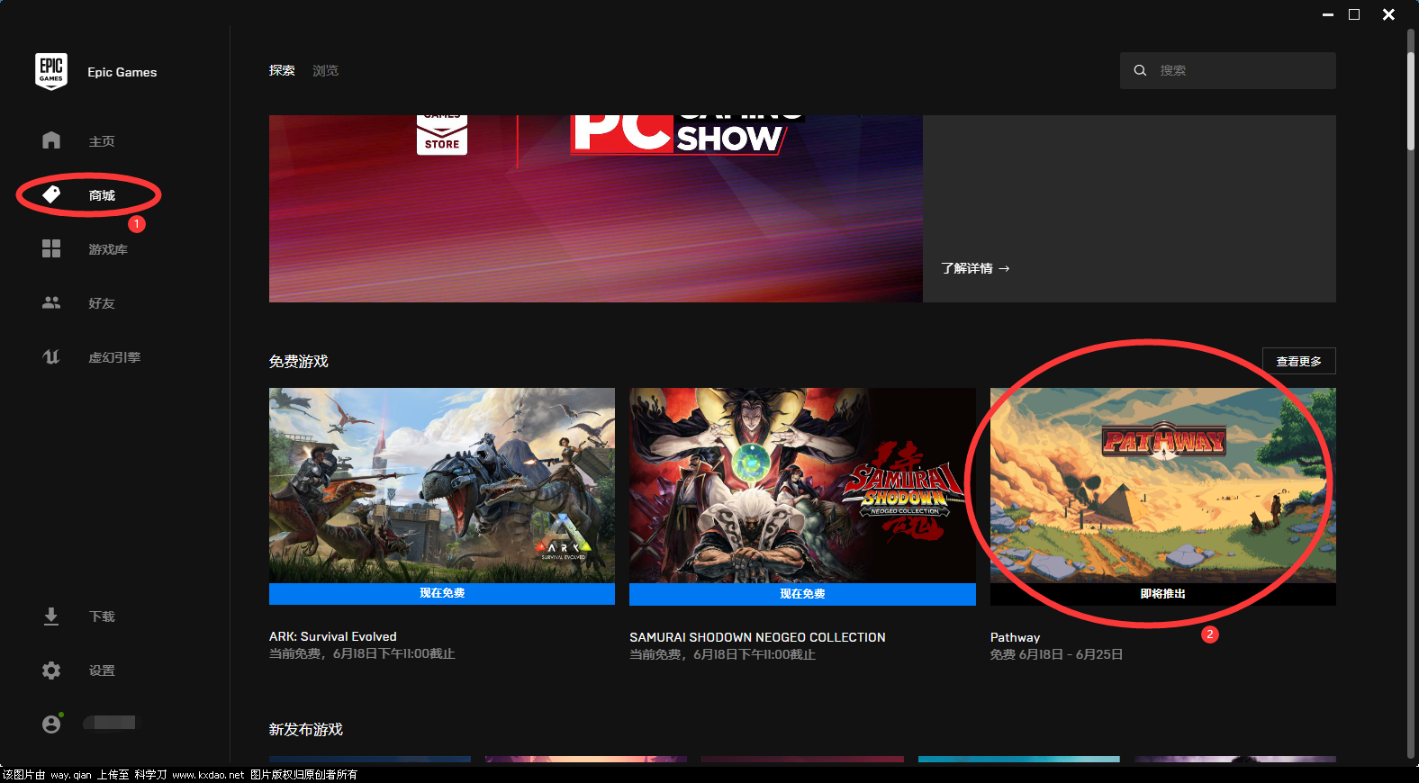Close the Epic Games launcher window
This screenshot has height=783, width=1419.
1388,14
